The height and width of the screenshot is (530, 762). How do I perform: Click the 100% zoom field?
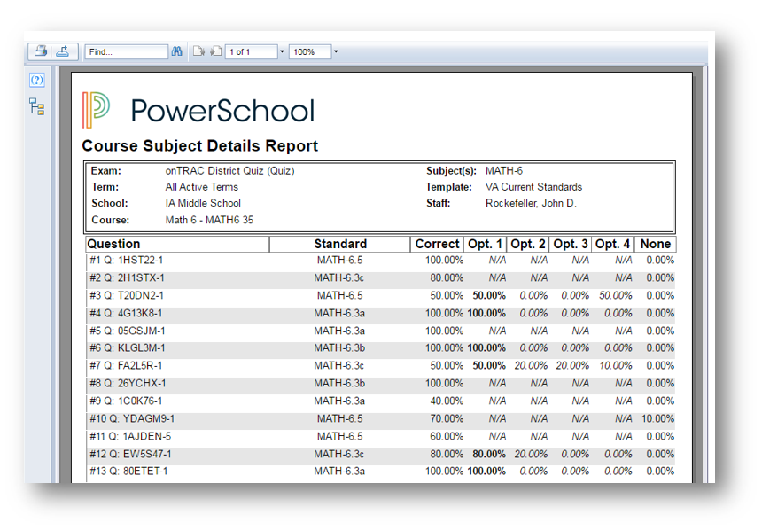310,51
